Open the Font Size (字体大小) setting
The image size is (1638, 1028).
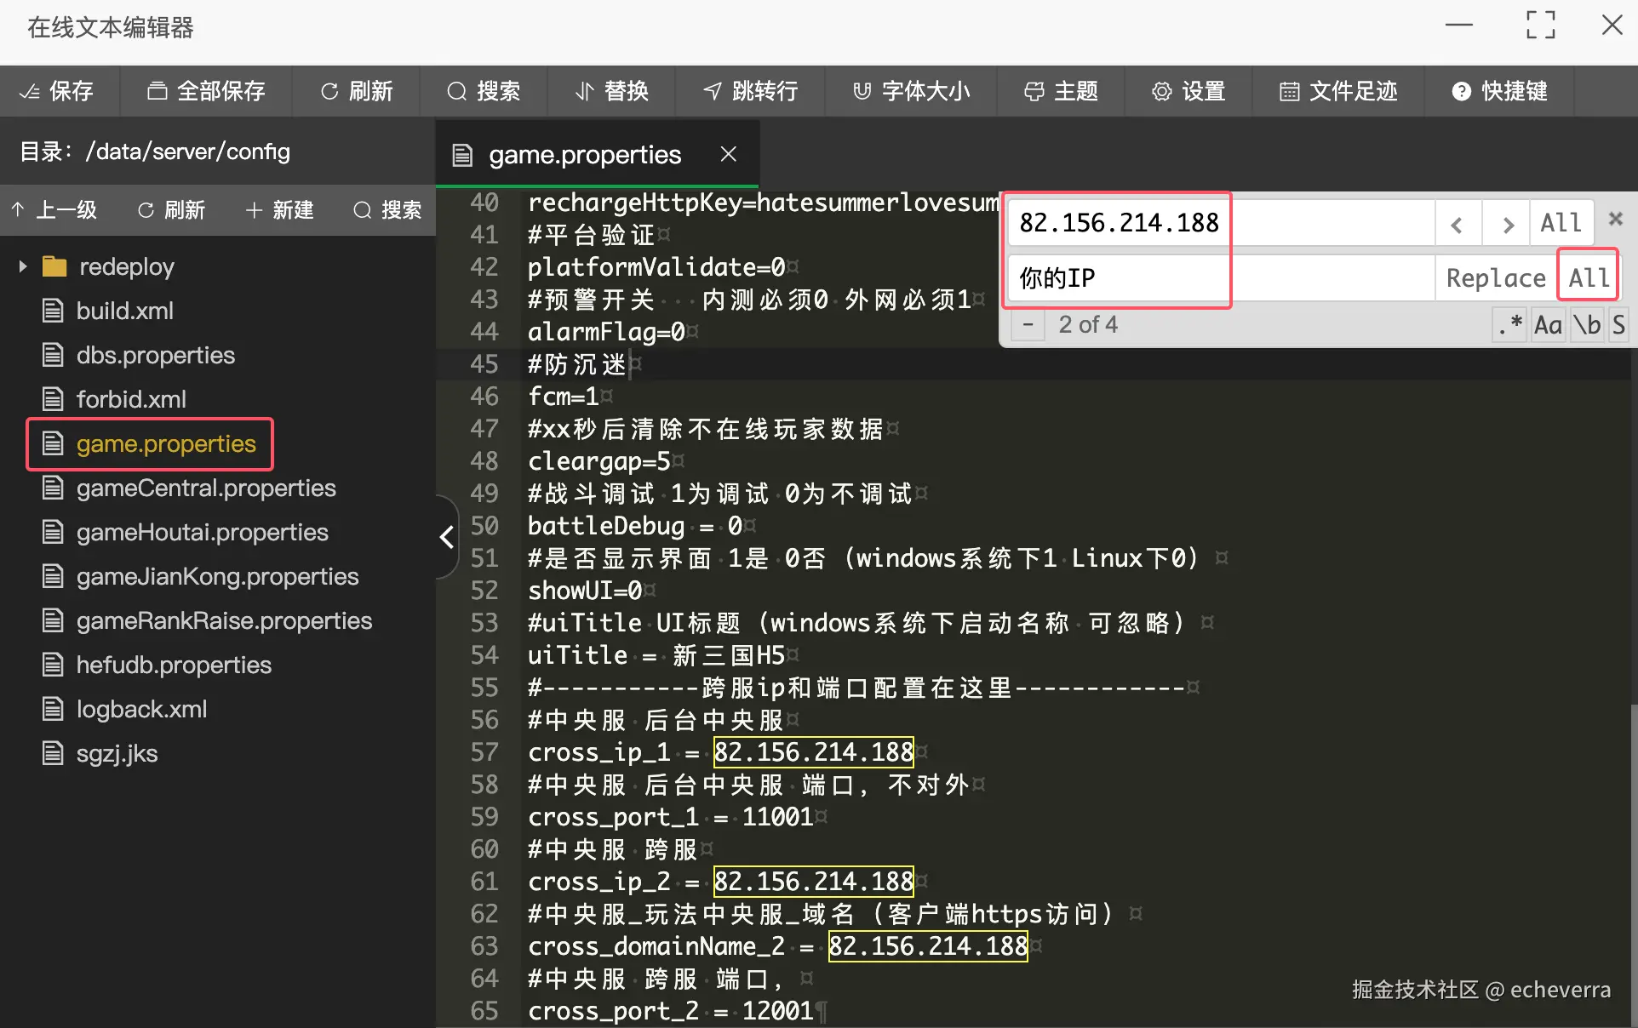[911, 91]
